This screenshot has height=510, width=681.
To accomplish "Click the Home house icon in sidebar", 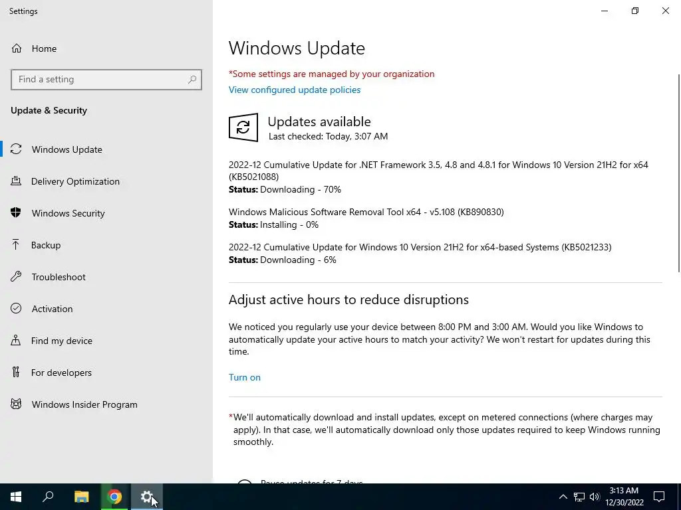I will [x=17, y=48].
